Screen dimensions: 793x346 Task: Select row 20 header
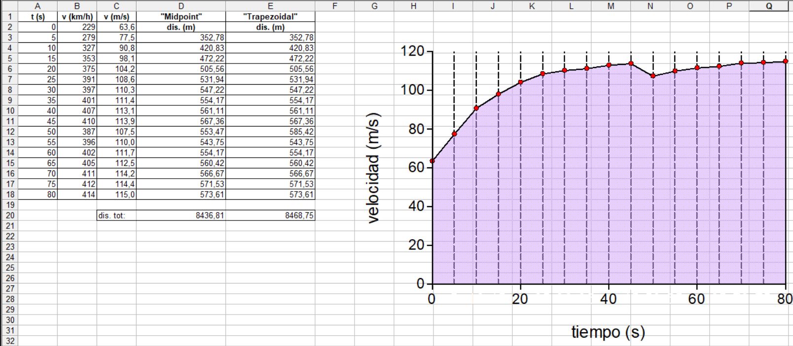click(9, 215)
